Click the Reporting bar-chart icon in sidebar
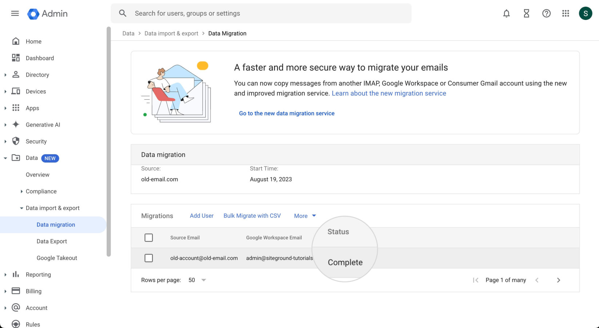The width and height of the screenshot is (599, 328). pos(16,274)
